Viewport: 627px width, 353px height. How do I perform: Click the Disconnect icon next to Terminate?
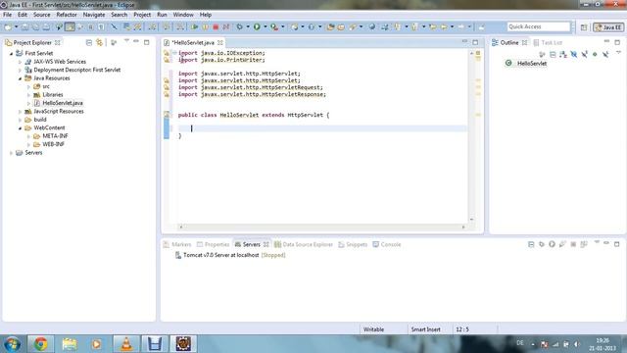(226, 26)
